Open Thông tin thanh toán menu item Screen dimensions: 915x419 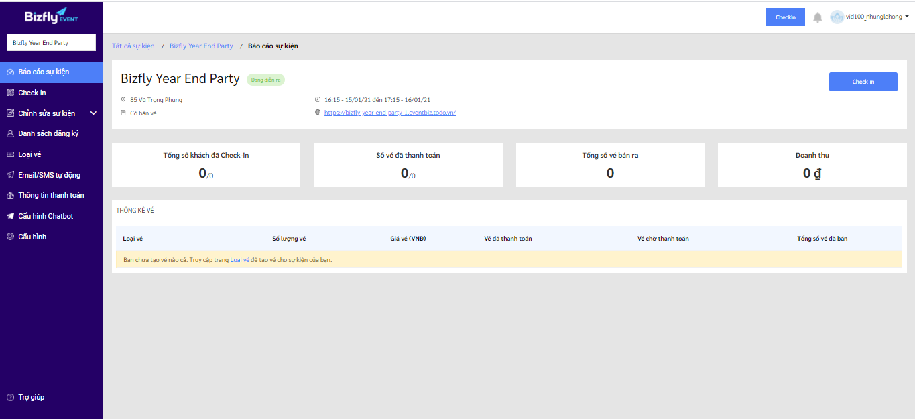[51, 195]
